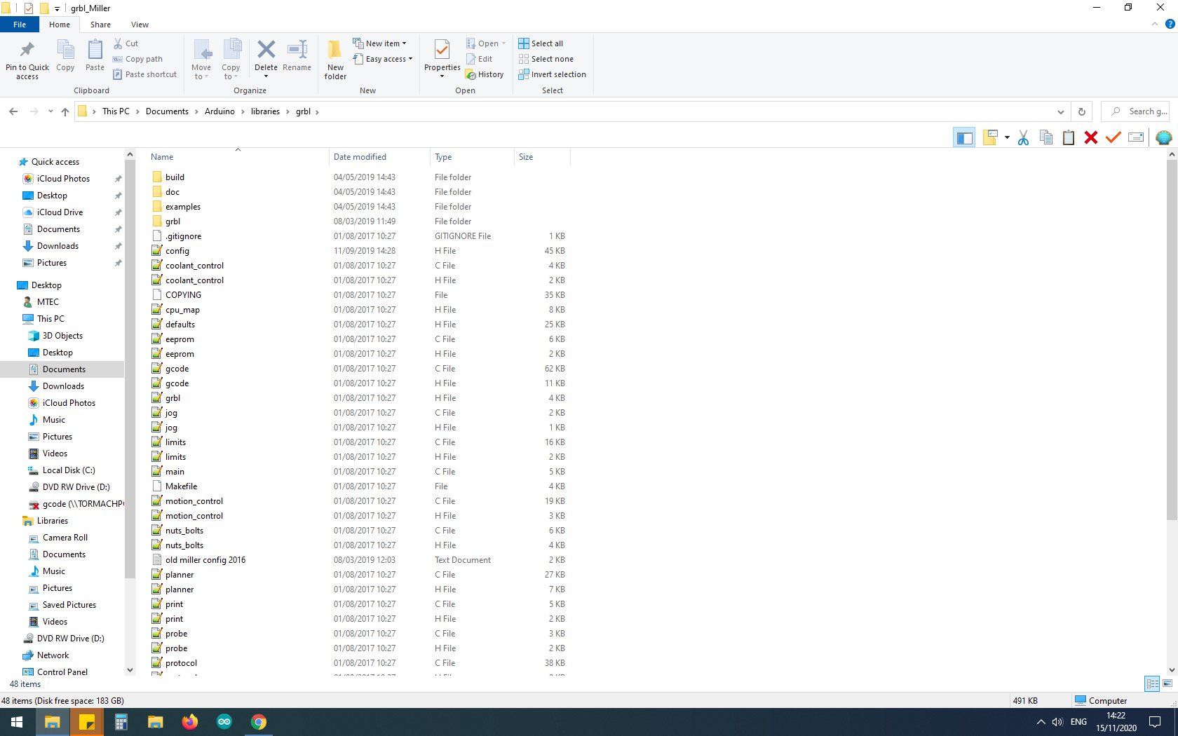
Task: Click the seashell icon in toolbar
Action: pyautogui.click(x=1163, y=138)
